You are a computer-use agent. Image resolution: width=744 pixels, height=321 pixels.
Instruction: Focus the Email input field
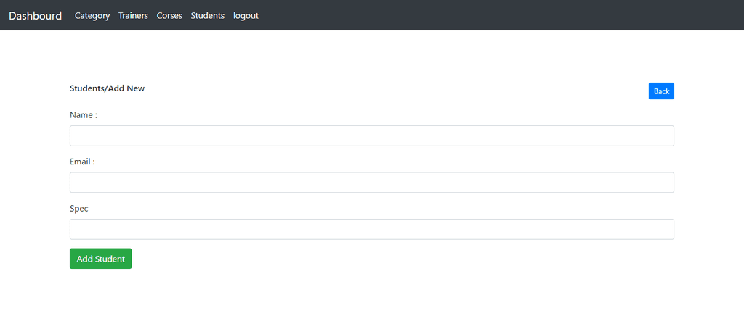pos(372,183)
